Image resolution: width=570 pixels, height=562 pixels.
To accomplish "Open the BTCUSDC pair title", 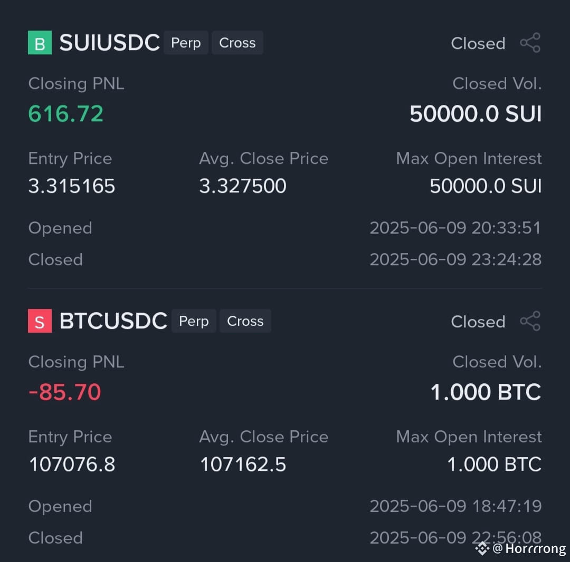I will pyautogui.click(x=113, y=321).
